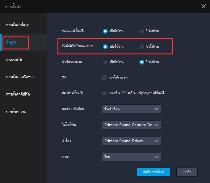210x183 pixels.
Task: Tick the รูท root enable checkbox
Action: (105, 77)
